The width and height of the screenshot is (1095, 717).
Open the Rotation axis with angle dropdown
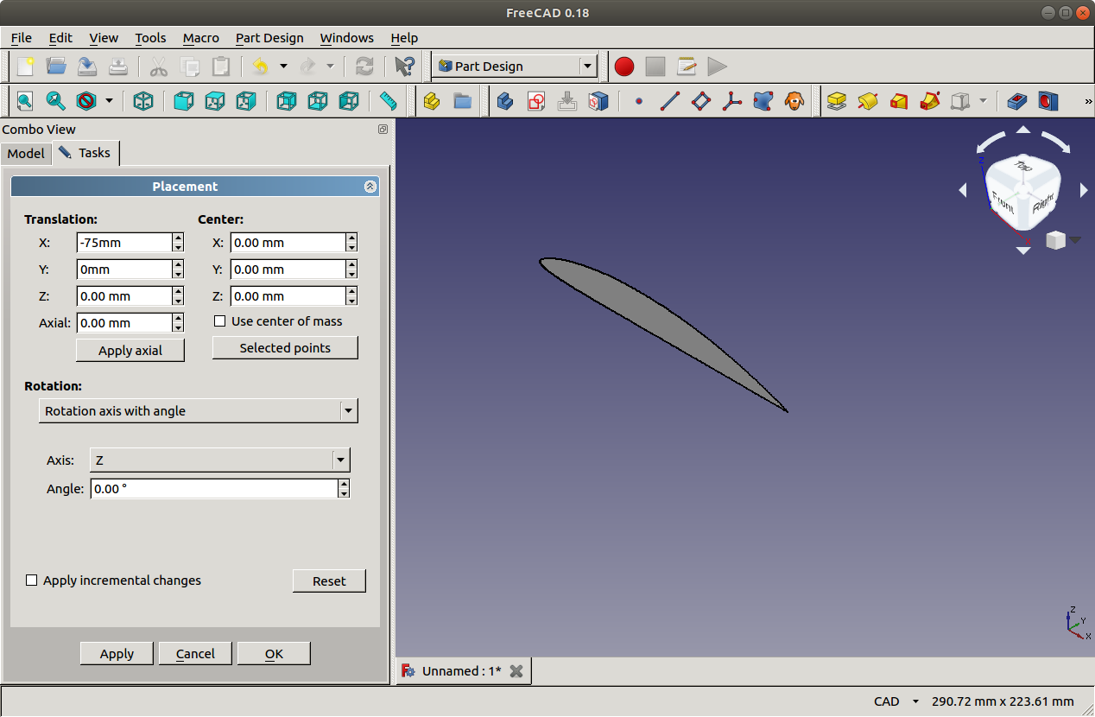(199, 411)
